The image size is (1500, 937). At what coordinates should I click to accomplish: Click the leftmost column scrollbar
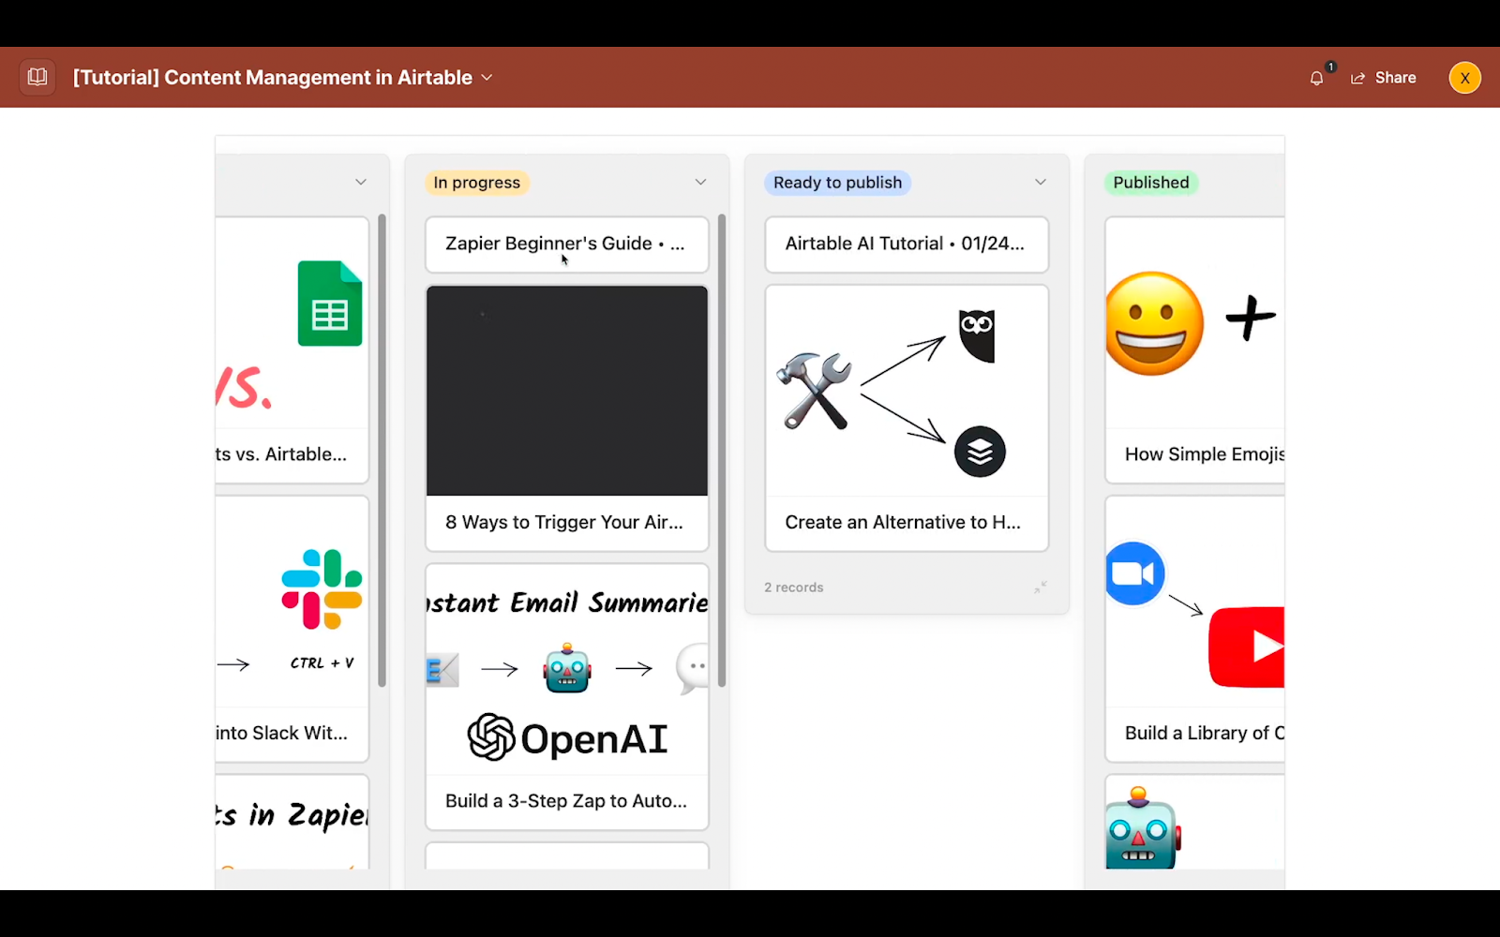pyautogui.click(x=382, y=451)
